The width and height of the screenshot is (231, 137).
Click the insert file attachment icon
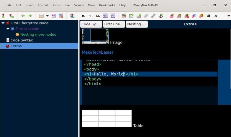146,16
